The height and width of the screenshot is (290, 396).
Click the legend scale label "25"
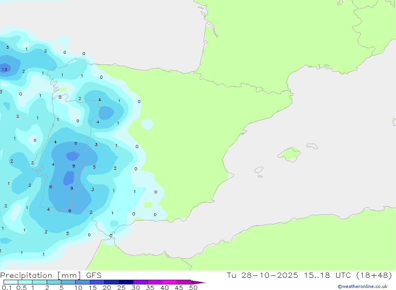[x=122, y=288]
